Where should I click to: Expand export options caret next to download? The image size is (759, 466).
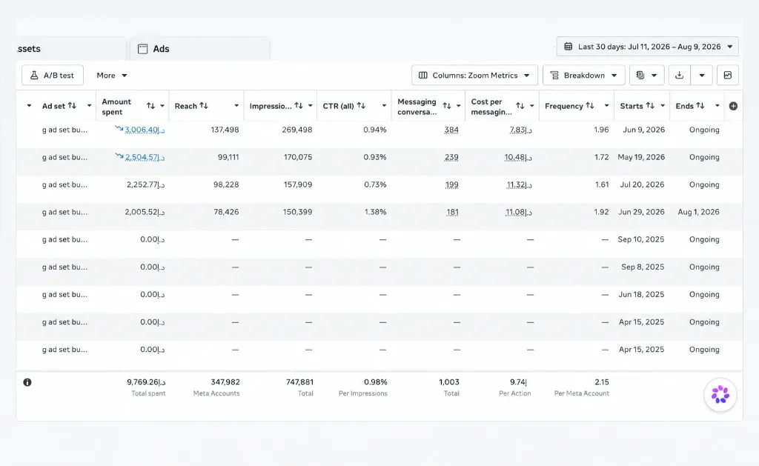click(701, 75)
